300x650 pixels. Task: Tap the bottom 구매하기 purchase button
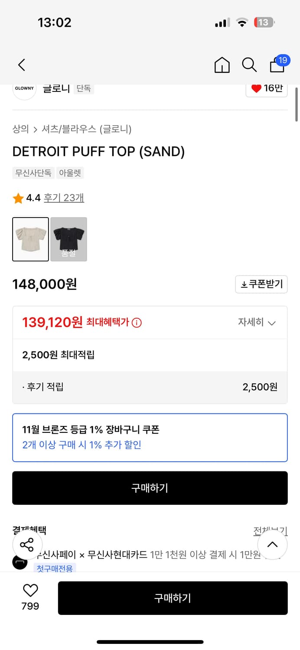173,598
